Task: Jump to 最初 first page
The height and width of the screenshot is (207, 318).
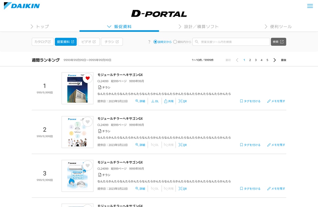Action: pos(228,60)
